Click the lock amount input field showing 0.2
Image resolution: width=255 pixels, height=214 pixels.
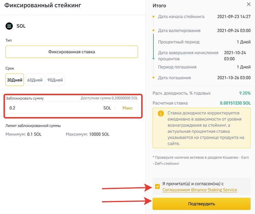point(72,108)
